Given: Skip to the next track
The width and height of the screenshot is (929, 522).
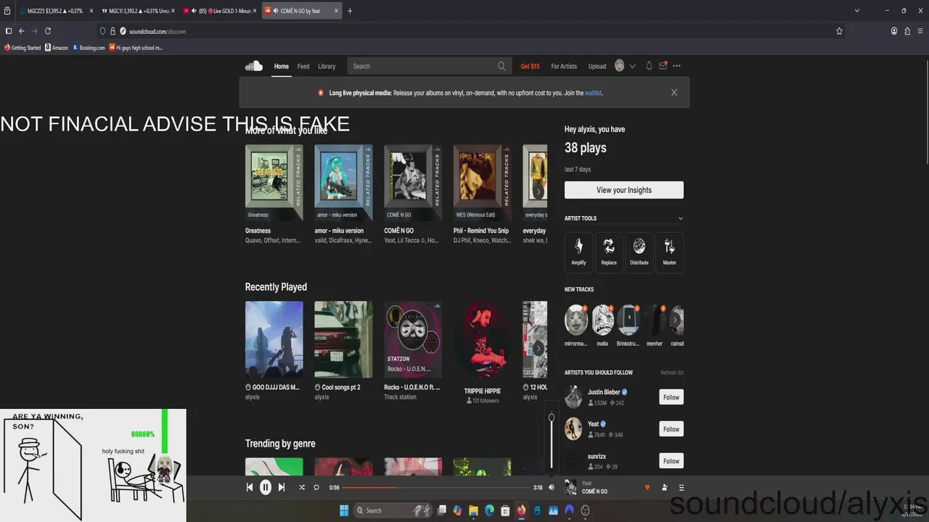Looking at the screenshot, I should click(282, 487).
